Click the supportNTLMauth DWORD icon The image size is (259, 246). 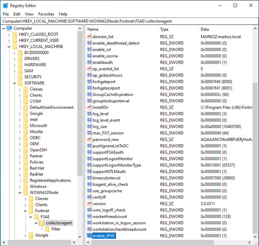pos(89,172)
